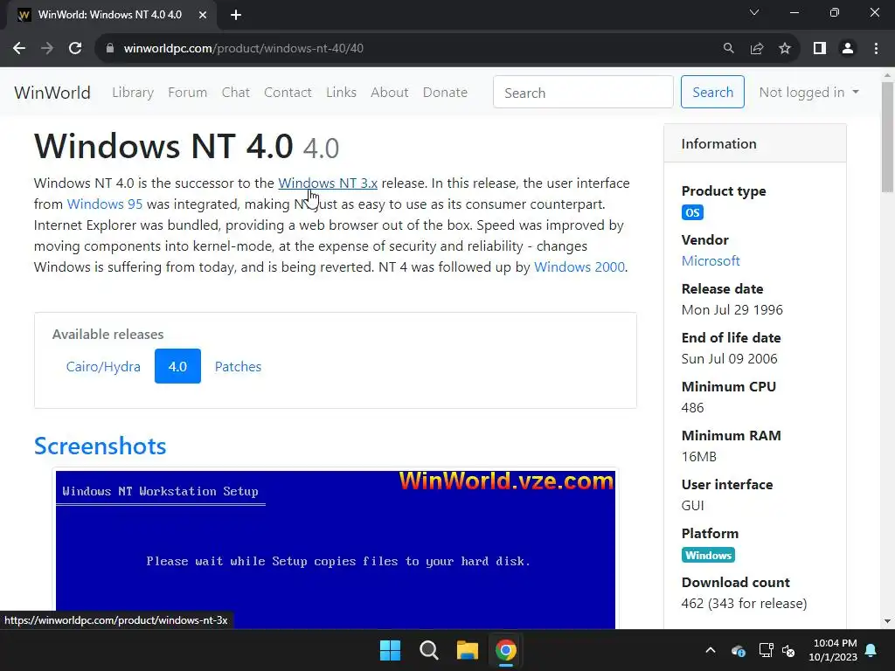Select the 4.0 release button

point(177,366)
